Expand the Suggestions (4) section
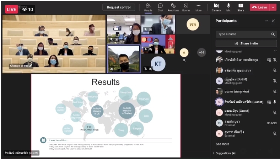Screen dimensions: 280x159 tap(225, 153)
